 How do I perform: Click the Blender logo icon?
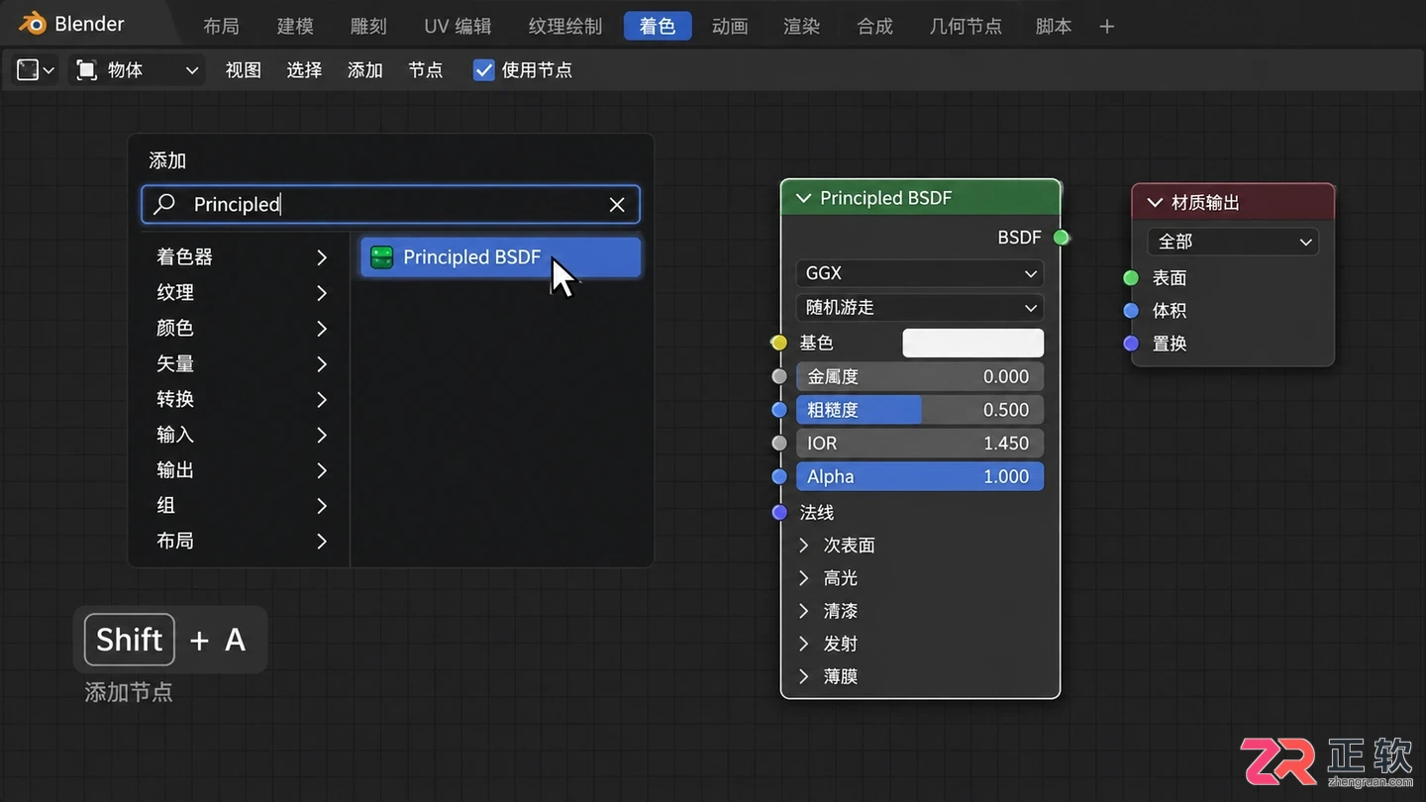coord(34,24)
